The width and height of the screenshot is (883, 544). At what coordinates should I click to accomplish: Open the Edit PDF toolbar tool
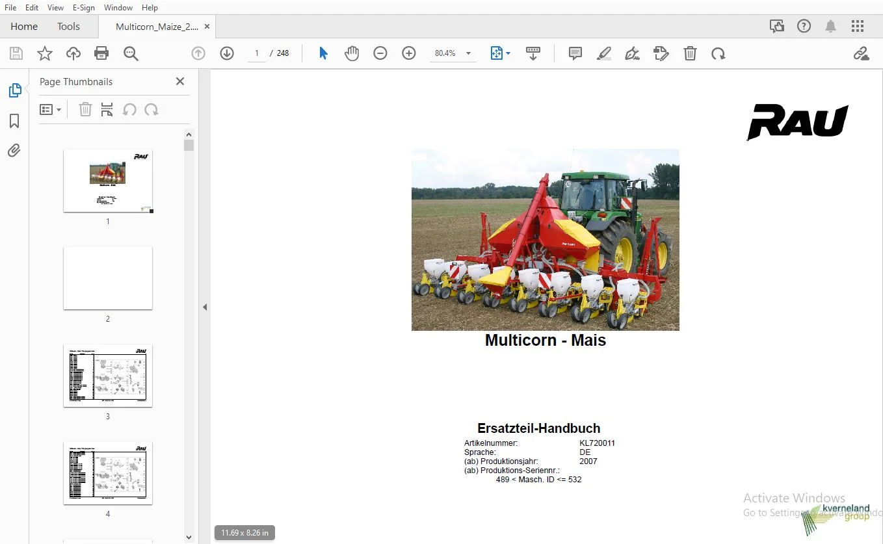click(x=661, y=53)
